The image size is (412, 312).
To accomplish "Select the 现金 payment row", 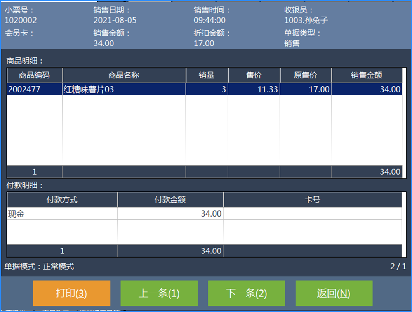I will coord(62,213).
